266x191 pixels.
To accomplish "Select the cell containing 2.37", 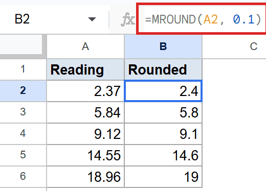I will point(85,91).
